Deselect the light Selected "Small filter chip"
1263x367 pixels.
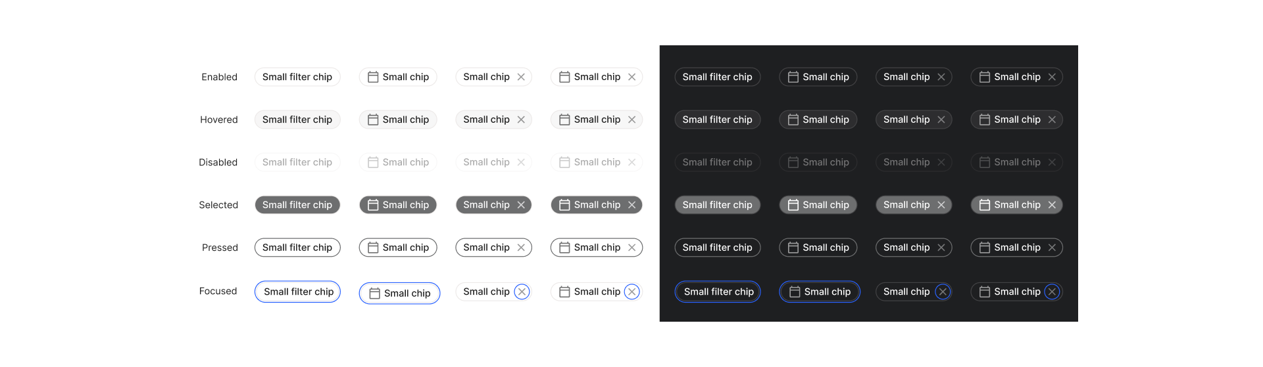click(297, 205)
